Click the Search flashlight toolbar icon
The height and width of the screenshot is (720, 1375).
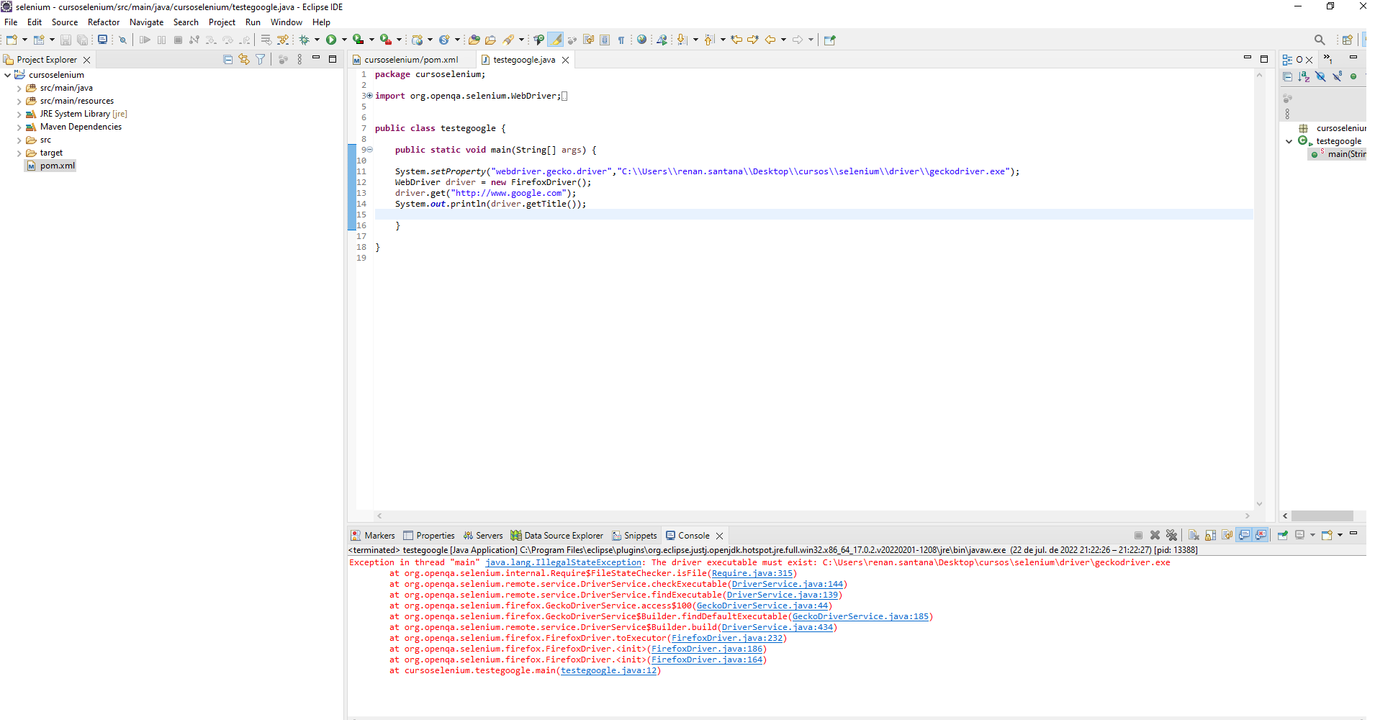tap(508, 40)
